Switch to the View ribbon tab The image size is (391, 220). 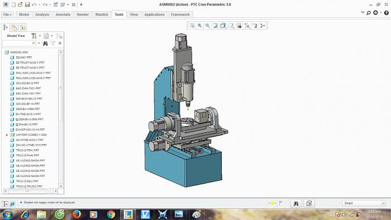click(x=134, y=15)
